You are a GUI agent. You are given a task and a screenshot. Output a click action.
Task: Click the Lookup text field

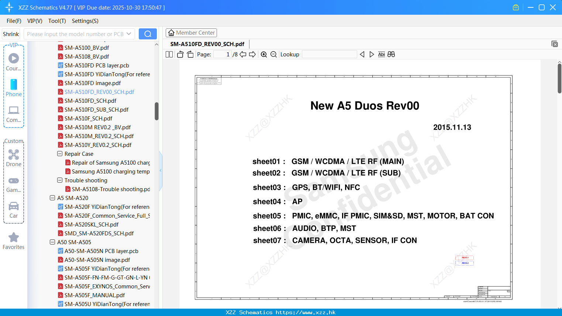point(329,54)
